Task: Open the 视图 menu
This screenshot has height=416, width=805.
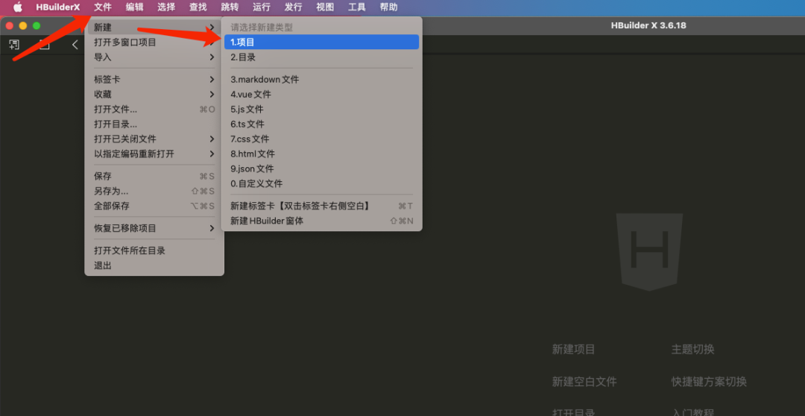Action: [x=325, y=7]
